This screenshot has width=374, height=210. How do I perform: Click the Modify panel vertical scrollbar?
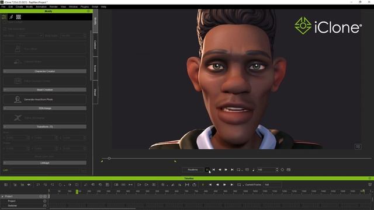(x=91, y=55)
